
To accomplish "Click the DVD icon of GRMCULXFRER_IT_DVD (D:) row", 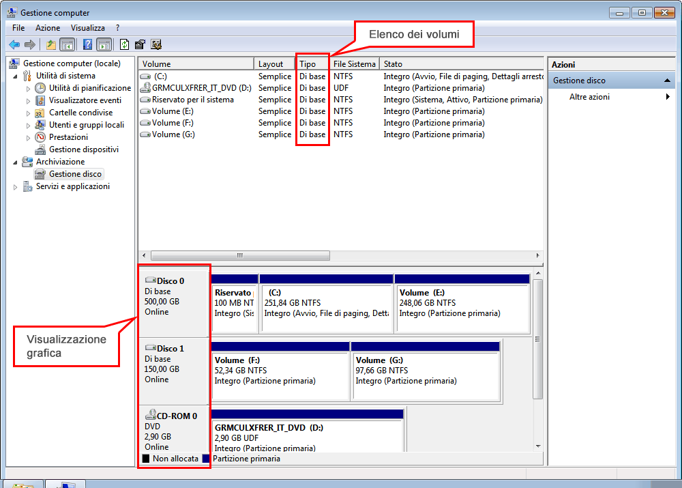I will pos(145,88).
